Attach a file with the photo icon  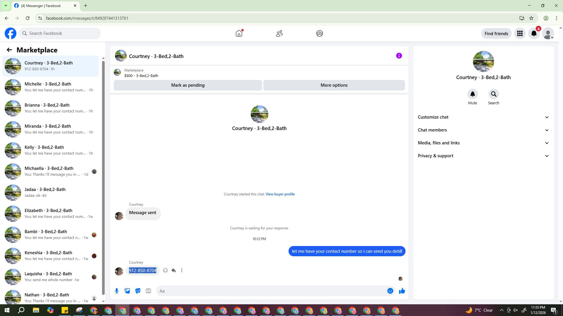click(x=127, y=291)
